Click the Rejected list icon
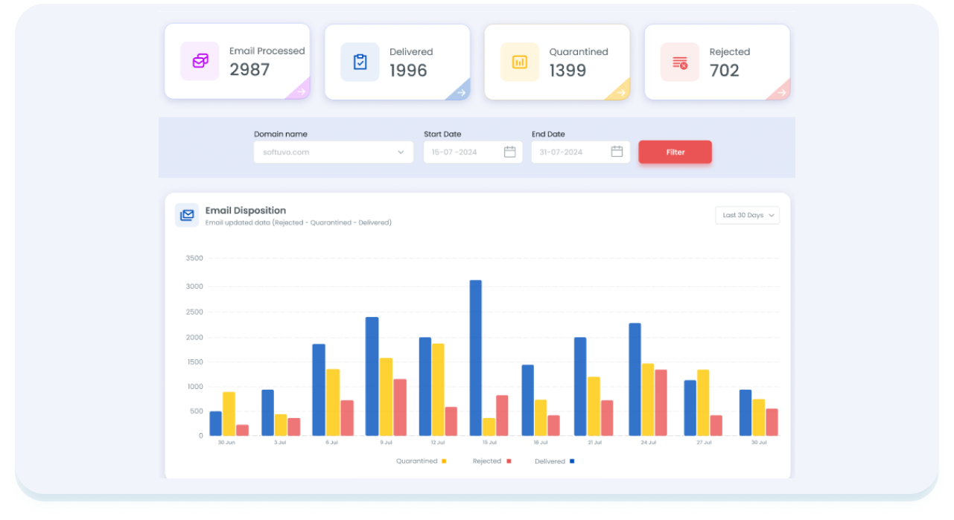 (679, 62)
